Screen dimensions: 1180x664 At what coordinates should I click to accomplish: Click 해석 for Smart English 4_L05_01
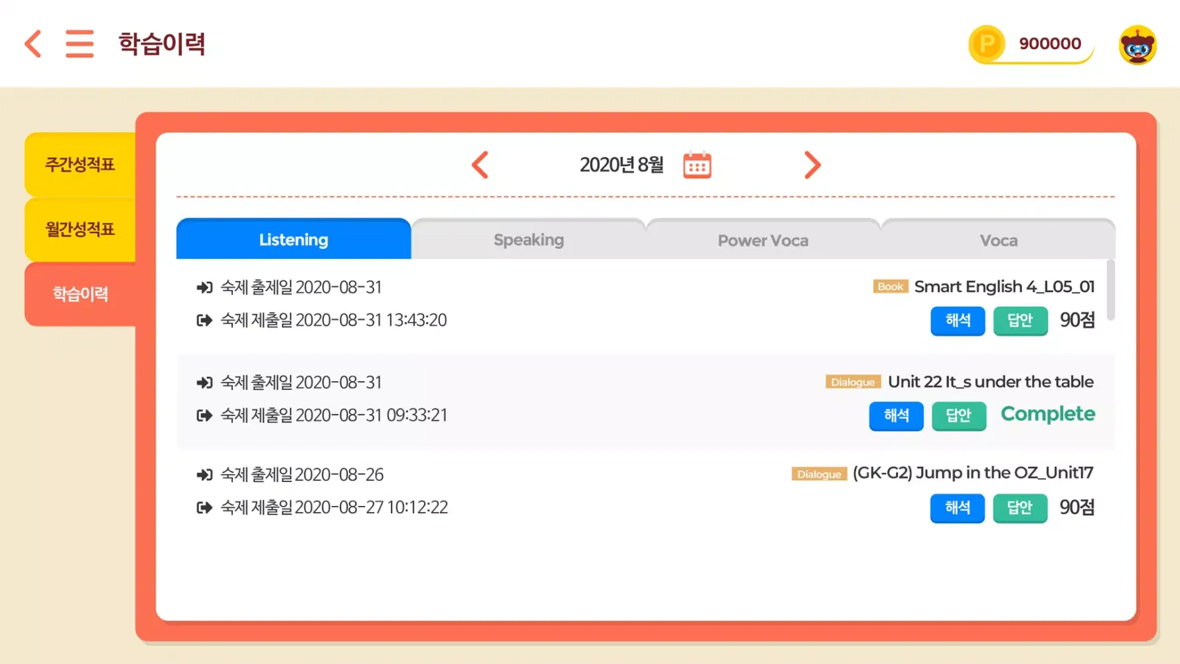(957, 321)
